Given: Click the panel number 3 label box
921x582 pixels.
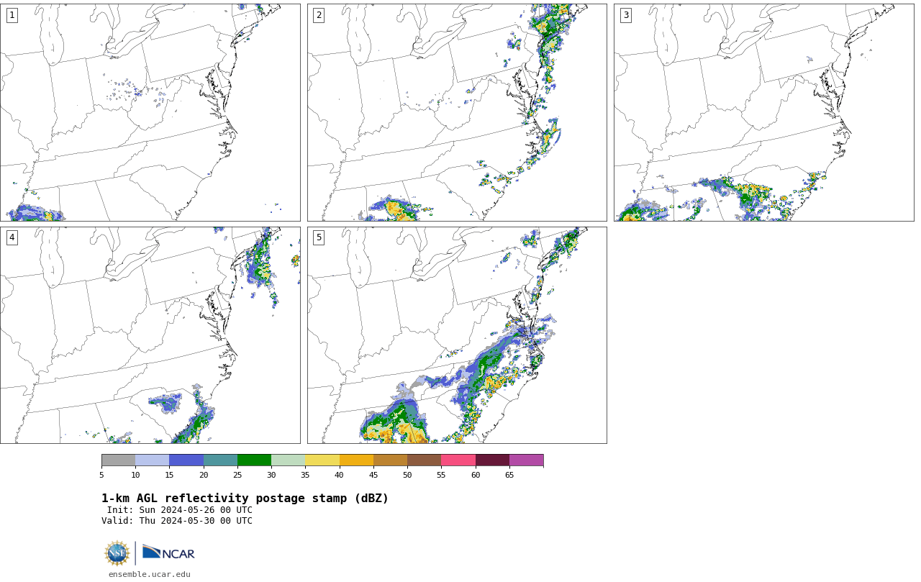Looking at the screenshot, I should point(625,15).
